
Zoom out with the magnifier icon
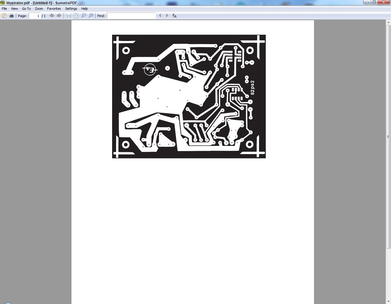click(83, 16)
